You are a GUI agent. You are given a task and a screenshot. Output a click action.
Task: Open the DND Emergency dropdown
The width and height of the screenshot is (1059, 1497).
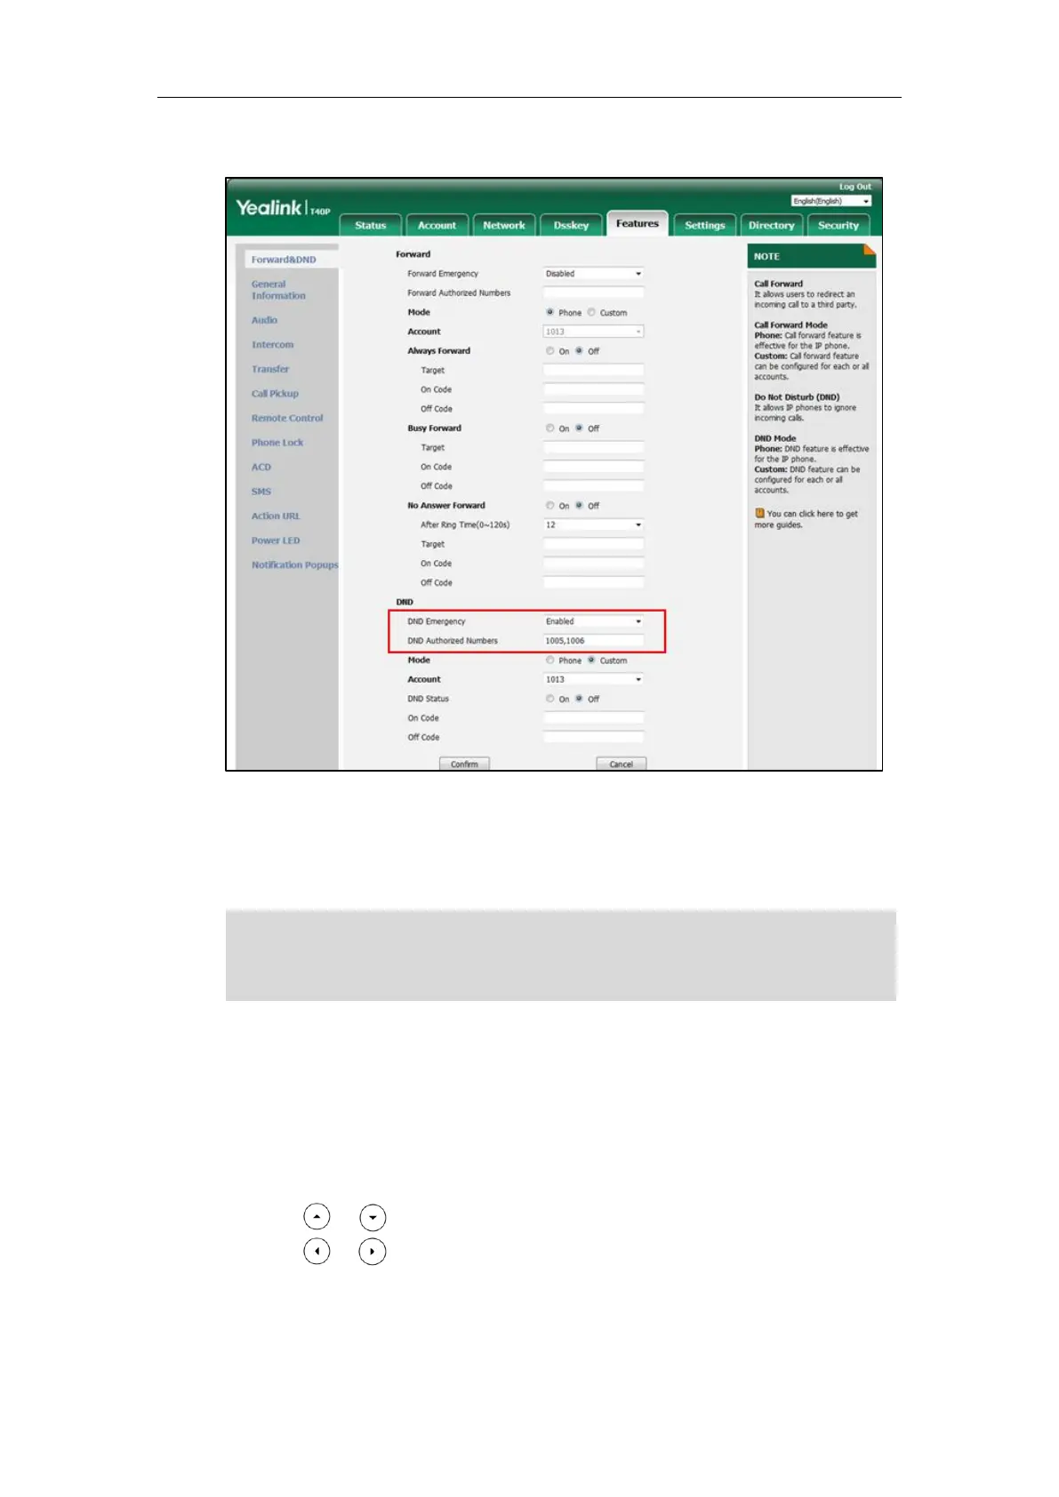pos(593,621)
